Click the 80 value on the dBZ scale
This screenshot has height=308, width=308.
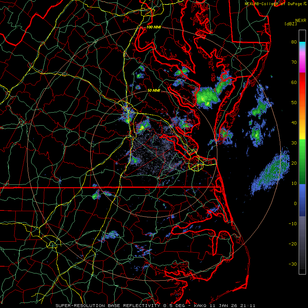294,42
